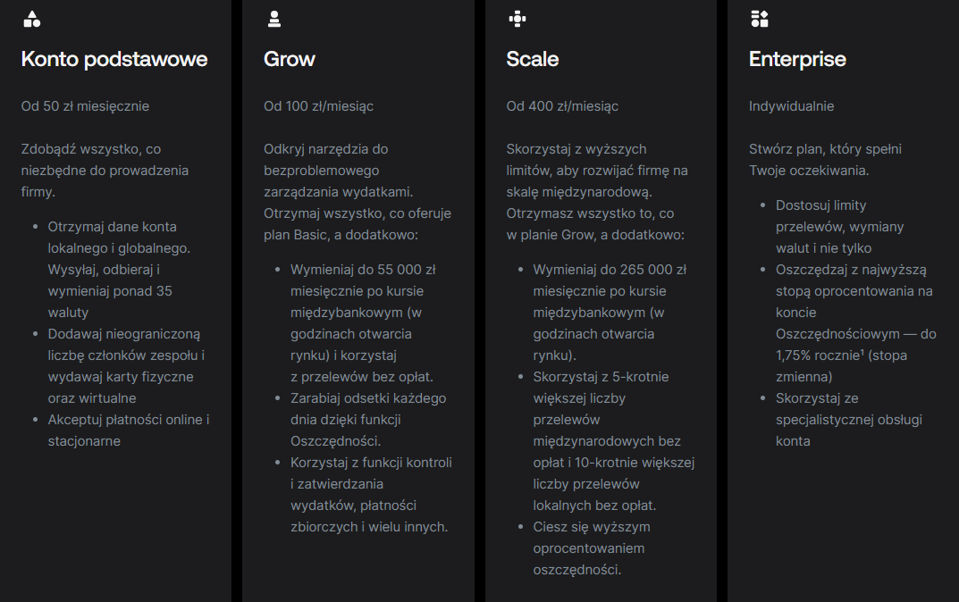
Task: Click the Akceptuj płatności online bullet
Action: tap(129, 431)
